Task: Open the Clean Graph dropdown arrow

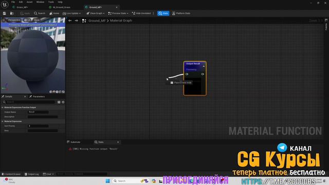Action: click(104, 13)
